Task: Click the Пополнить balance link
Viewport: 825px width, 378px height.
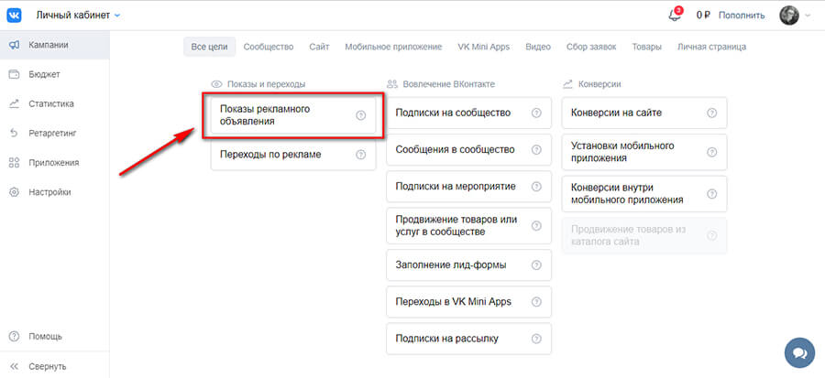Action: pos(741,16)
